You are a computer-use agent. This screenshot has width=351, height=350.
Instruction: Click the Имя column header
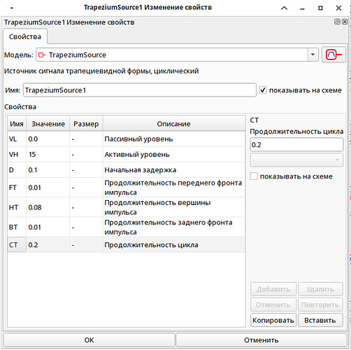click(17, 124)
